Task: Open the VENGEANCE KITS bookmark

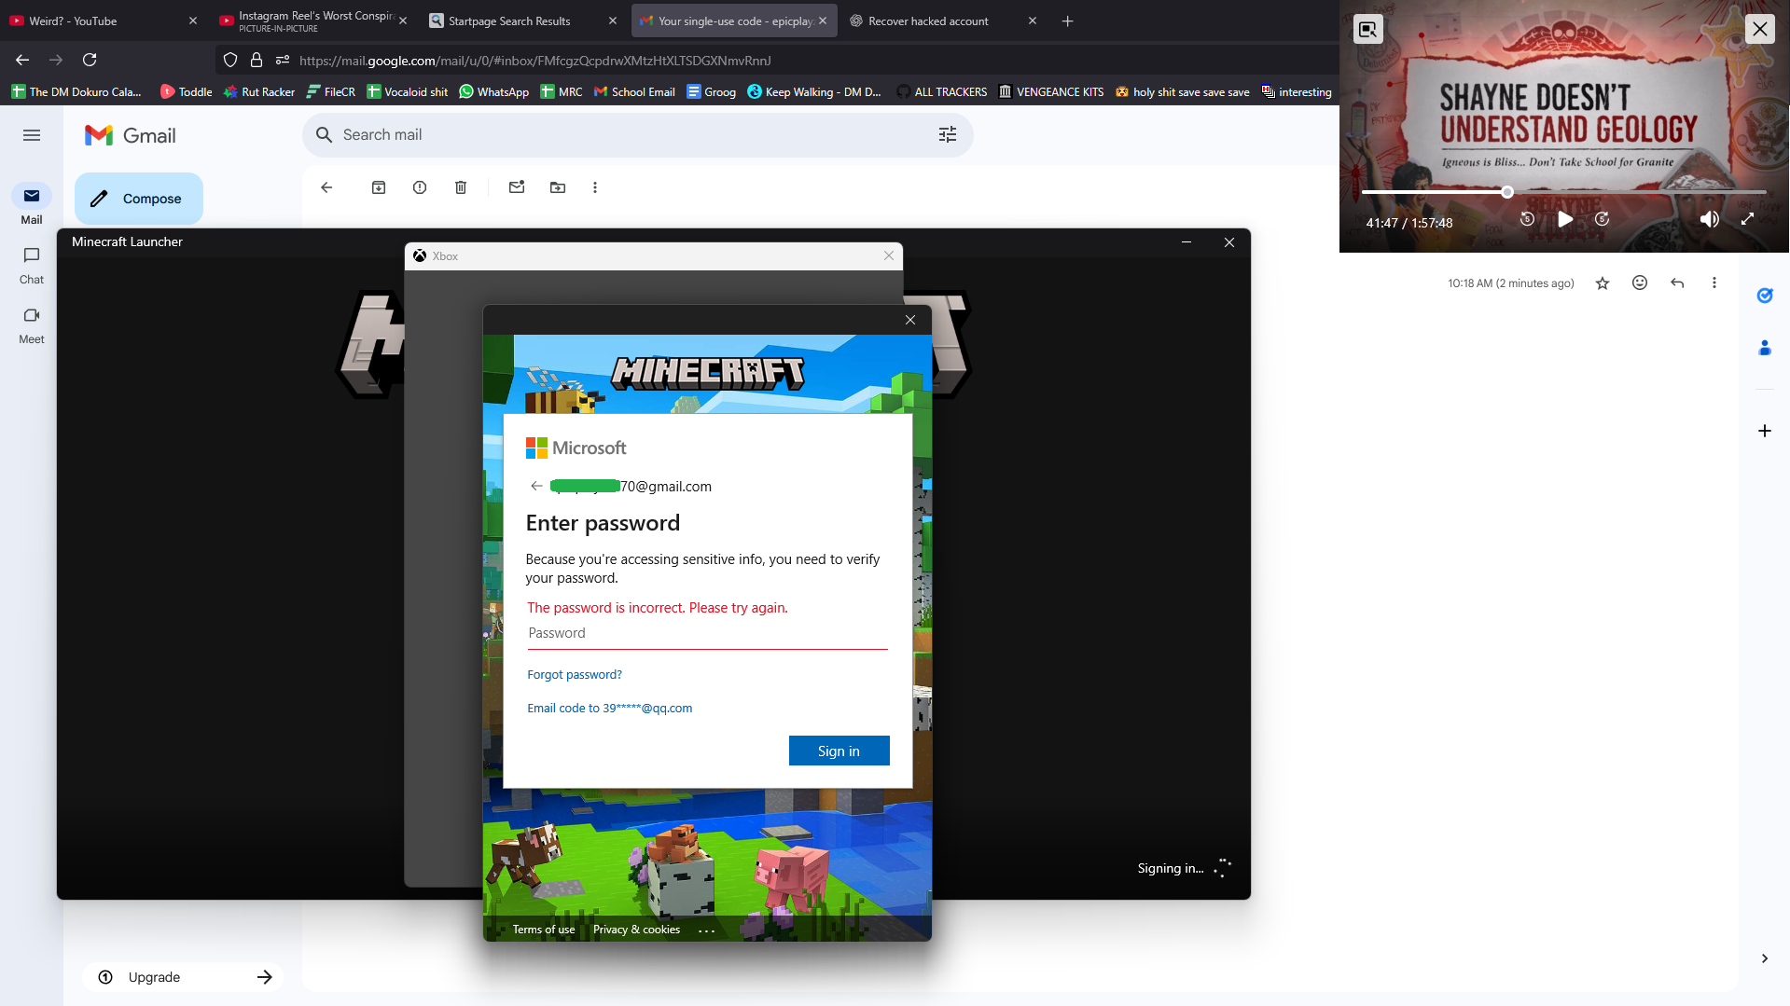Action: pos(1051,91)
